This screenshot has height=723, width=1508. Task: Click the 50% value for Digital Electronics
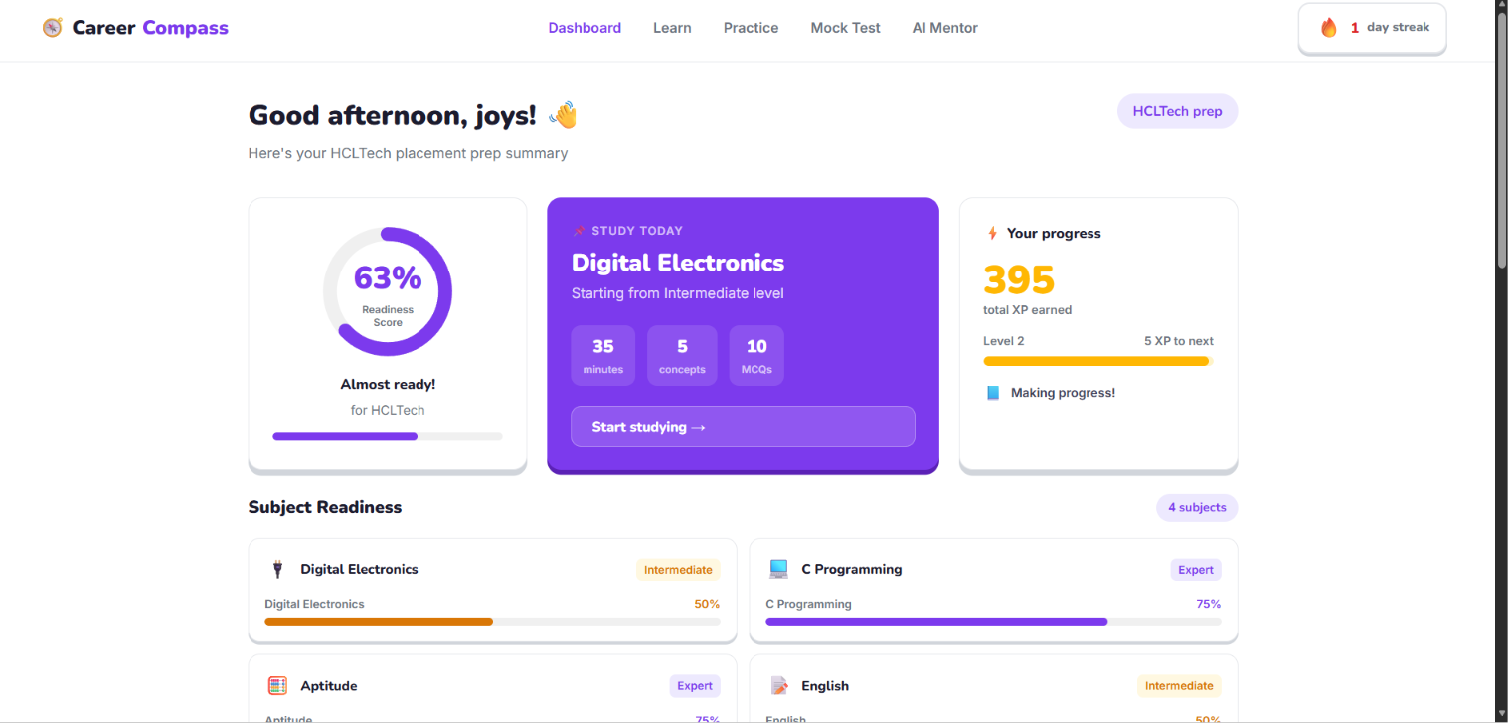tap(707, 604)
